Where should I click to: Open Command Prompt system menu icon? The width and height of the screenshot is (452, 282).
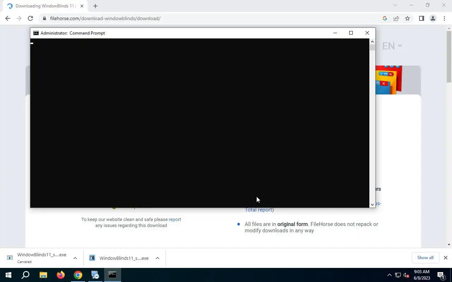click(36, 33)
